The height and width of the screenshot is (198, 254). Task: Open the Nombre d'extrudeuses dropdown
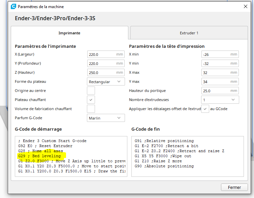[220, 100]
